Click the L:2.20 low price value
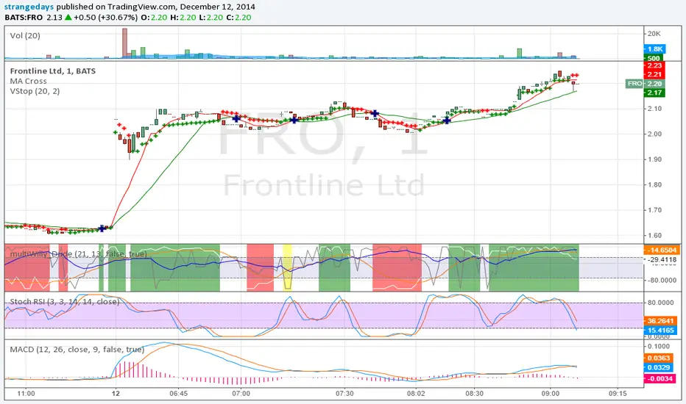Image resolution: width=686 pixels, height=404 pixels. [x=209, y=18]
